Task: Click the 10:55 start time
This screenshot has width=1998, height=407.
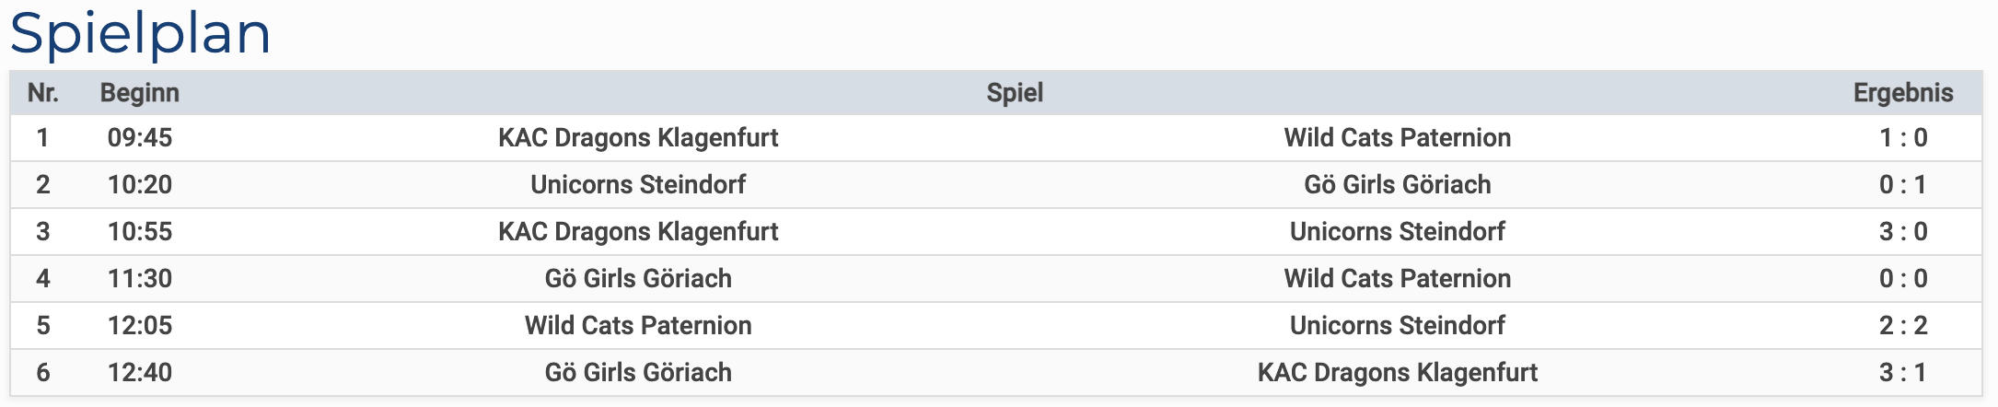Action: click(140, 232)
